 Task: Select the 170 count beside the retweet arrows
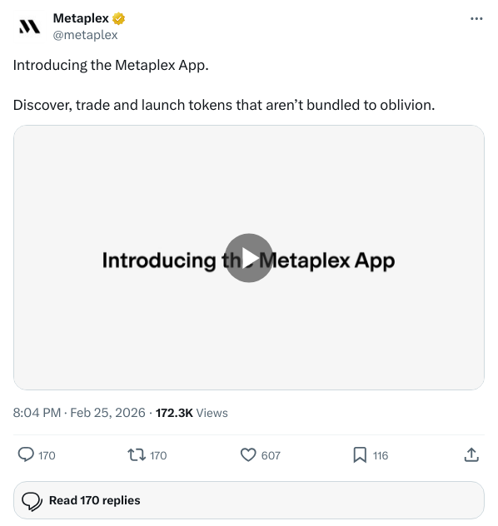point(158,455)
